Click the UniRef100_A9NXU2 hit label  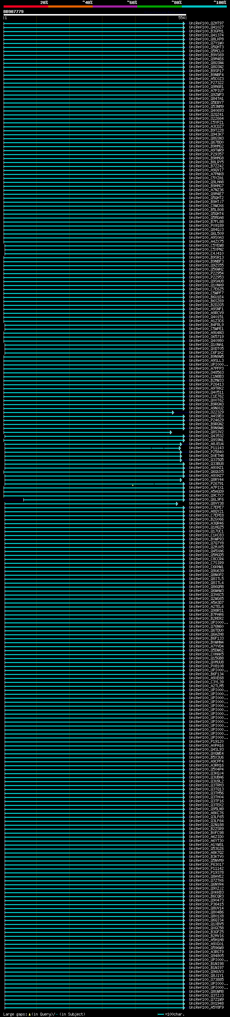tap(206, 408)
